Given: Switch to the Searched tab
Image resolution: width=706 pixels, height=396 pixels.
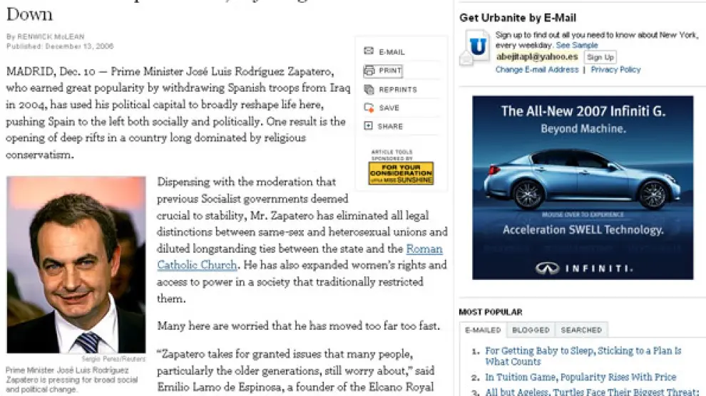Looking at the screenshot, I should click(x=581, y=330).
